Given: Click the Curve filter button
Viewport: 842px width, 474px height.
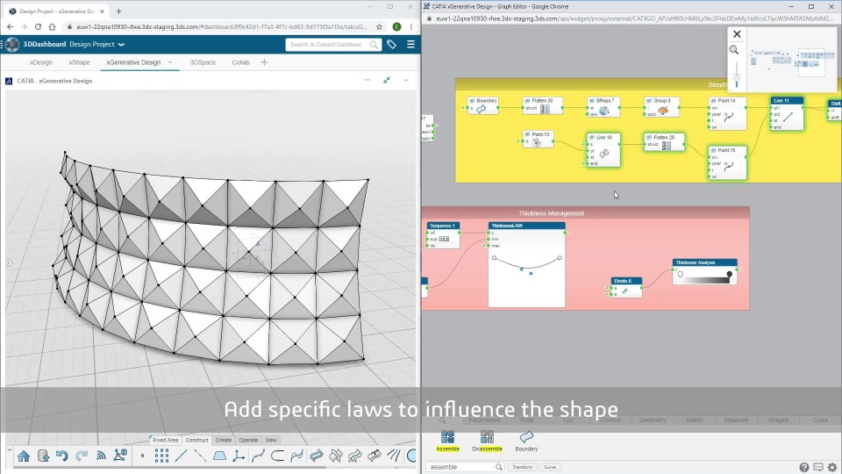Looking at the screenshot, I should 550,467.
